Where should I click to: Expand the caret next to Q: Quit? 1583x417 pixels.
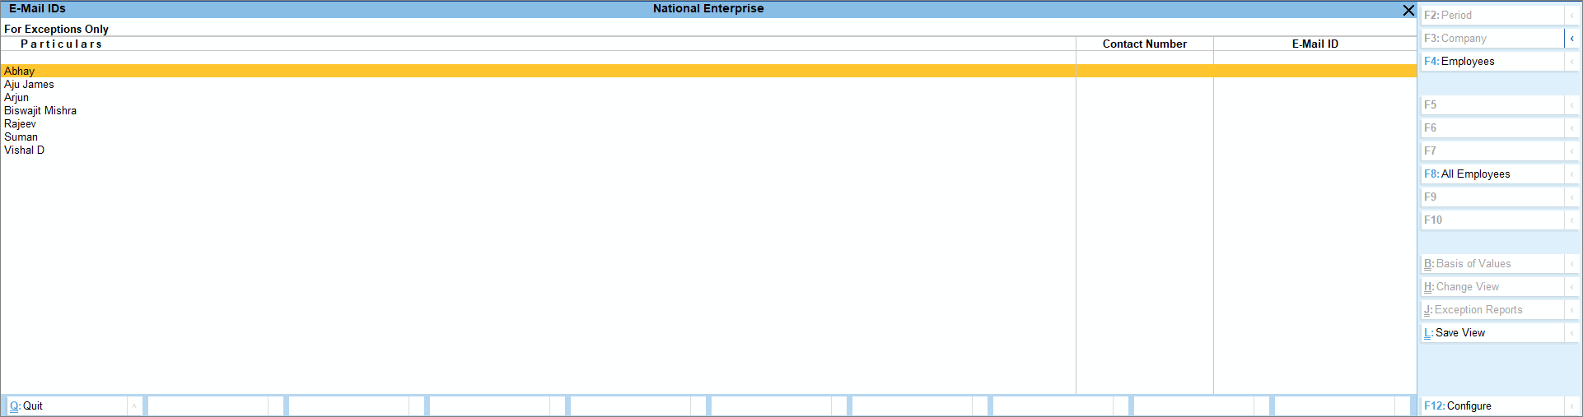pos(134,406)
